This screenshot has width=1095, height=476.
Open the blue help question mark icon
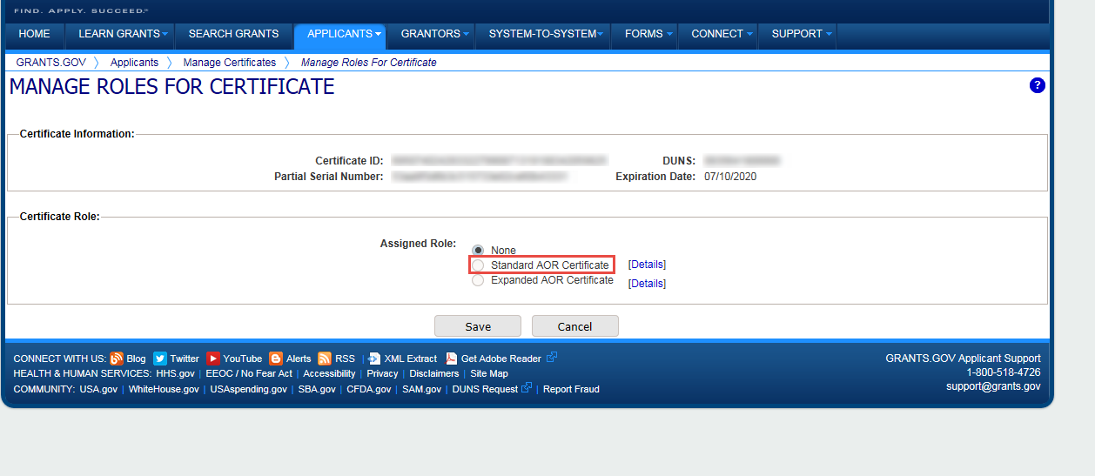click(x=1037, y=85)
